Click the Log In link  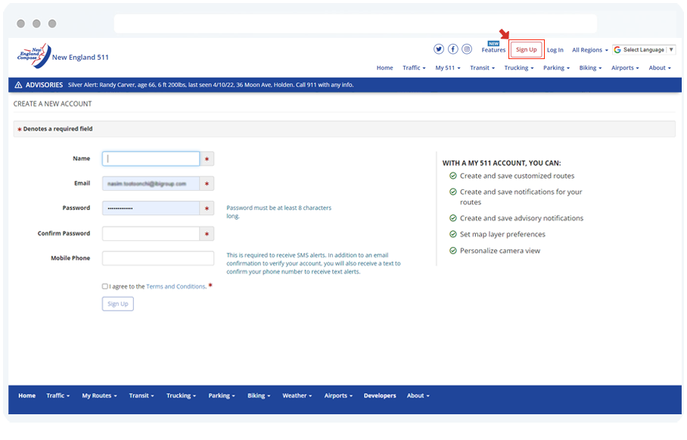(555, 50)
